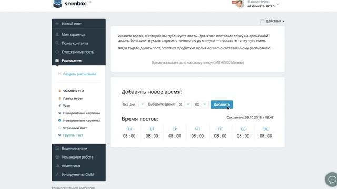Click the ЧТ day column header
The image size is (337, 189).
tap(197, 129)
